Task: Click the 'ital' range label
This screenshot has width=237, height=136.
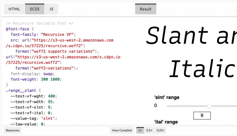Action: 166,122
